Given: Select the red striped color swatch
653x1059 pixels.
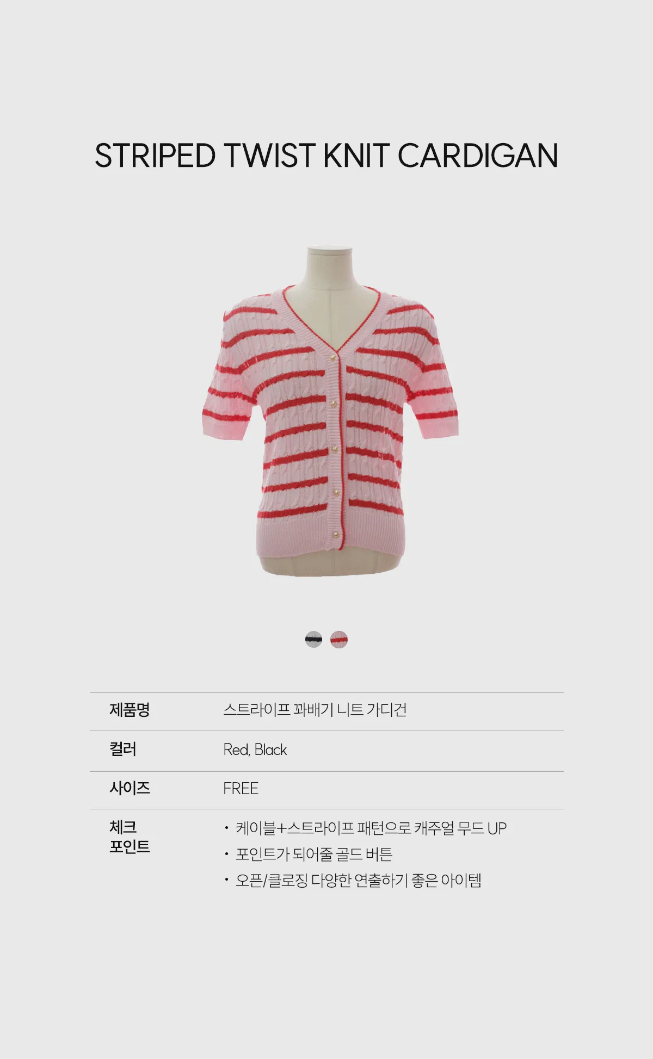Looking at the screenshot, I should pyautogui.click(x=339, y=640).
